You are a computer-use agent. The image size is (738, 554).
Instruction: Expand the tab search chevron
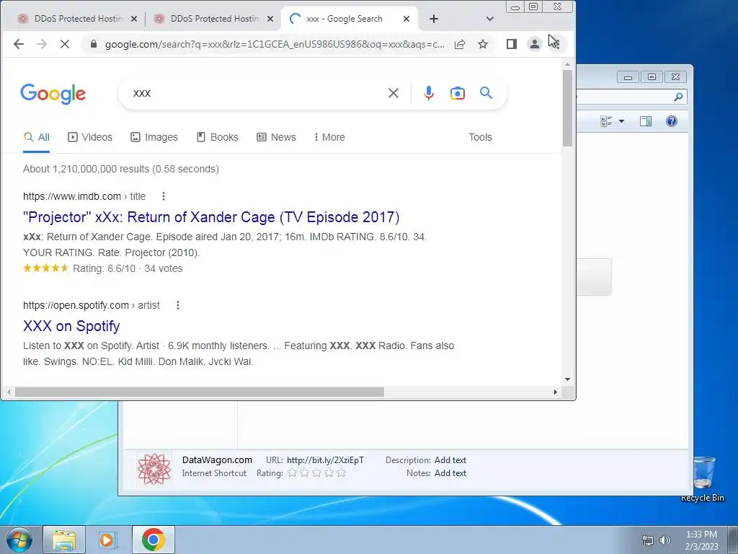490,19
